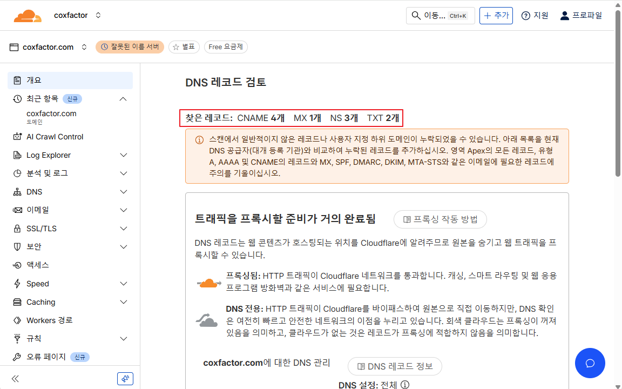Viewport: 622px width, 389px height.
Task: Click the orange warning info icon
Action: (x=200, y=140)
